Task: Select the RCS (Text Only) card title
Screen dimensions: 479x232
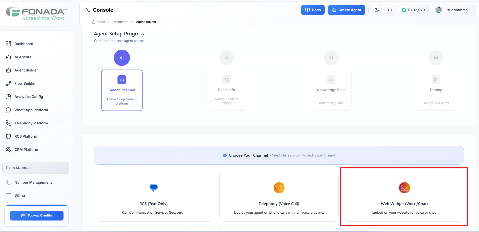Action: 153,204
